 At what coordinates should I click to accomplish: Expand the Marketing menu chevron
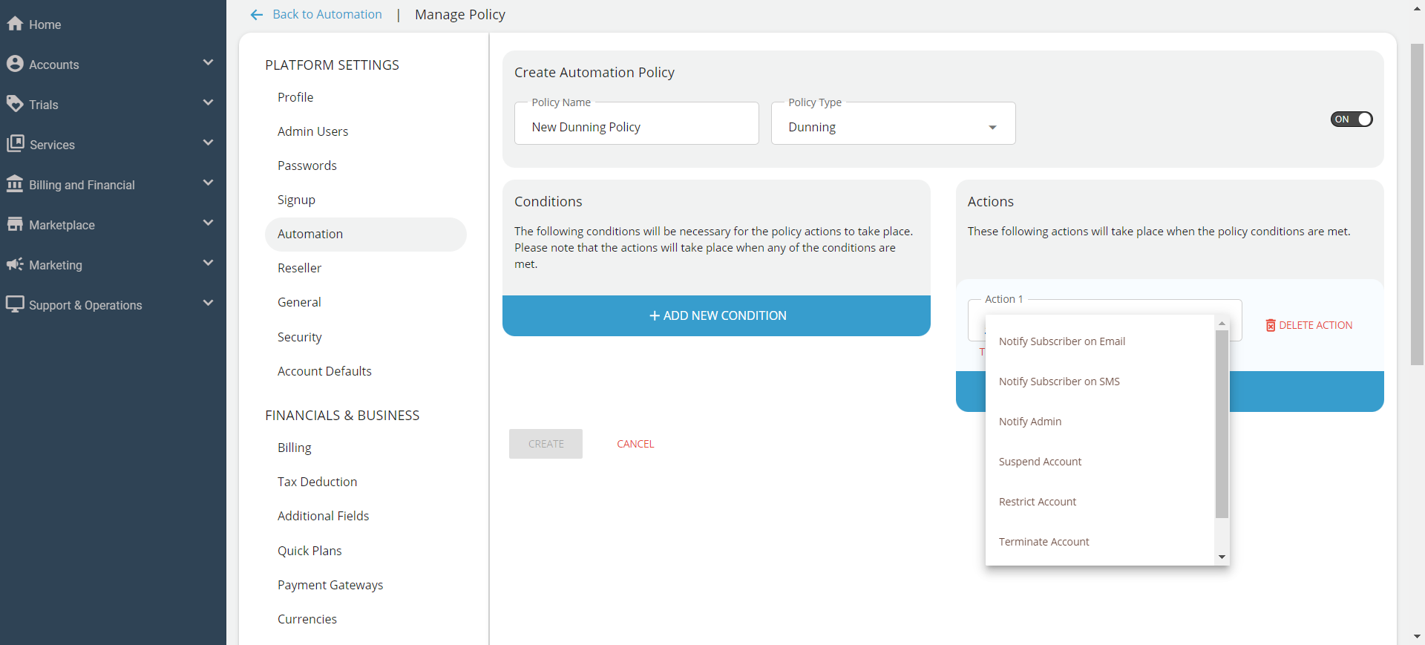(208, 263)
